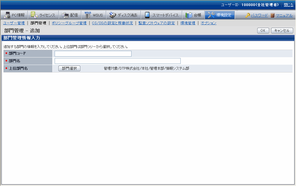Open the オプション link

(208, 23)
